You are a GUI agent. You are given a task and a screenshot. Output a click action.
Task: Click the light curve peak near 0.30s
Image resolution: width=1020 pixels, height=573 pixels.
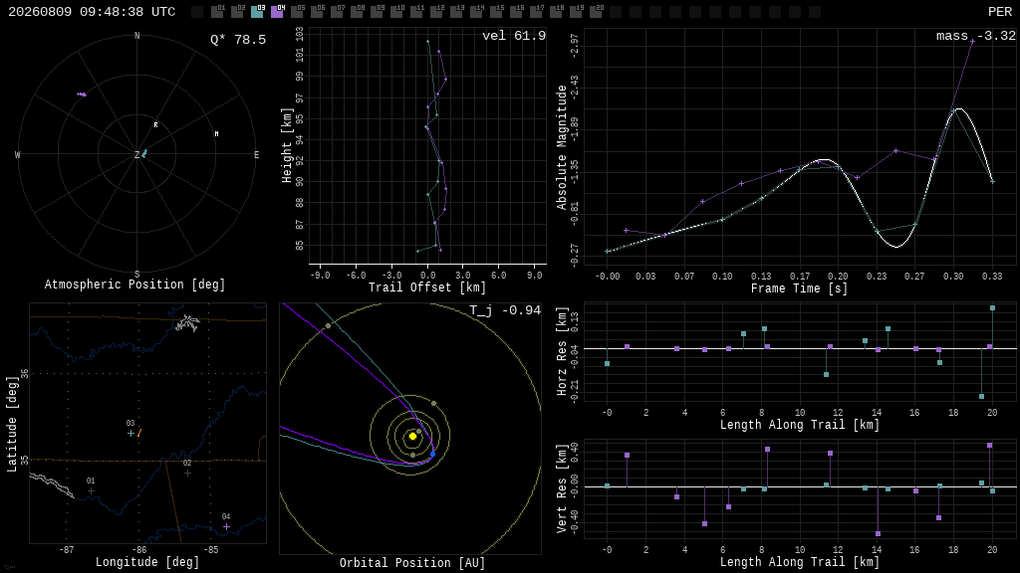coord(958,109)
